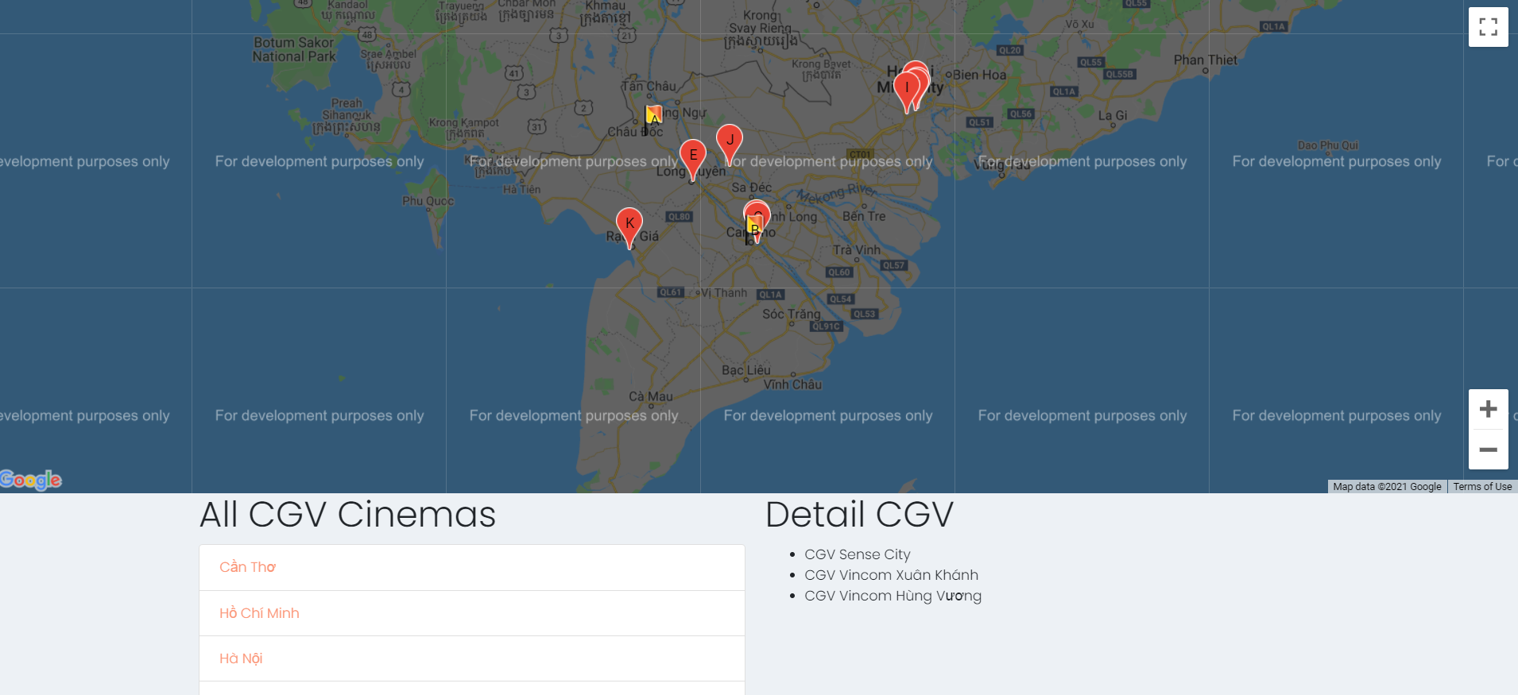Click the Detail CGV heading
This screenshot has height=695, width=1518.
(x=859, y=514)
